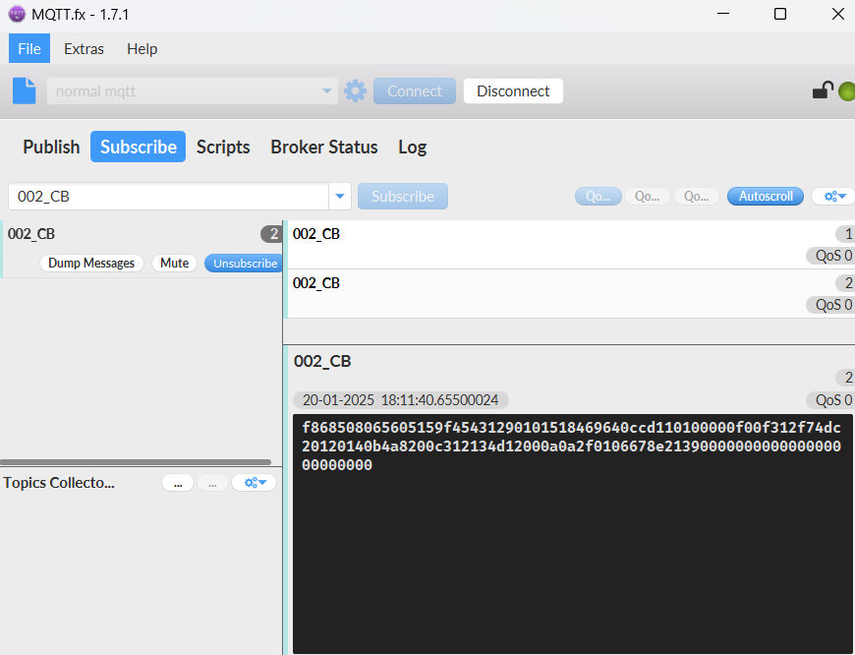Open the connection profile dropdown 'normal mqtt'

tap(192, 90)
